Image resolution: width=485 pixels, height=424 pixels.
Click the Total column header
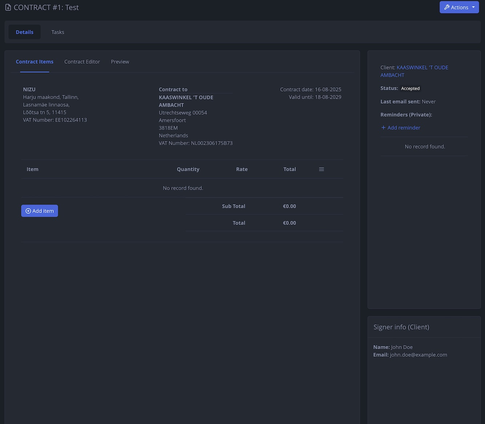tap(289, 169)
